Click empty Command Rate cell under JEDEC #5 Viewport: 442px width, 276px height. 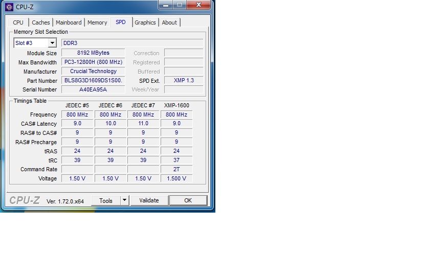click(77, 169)
